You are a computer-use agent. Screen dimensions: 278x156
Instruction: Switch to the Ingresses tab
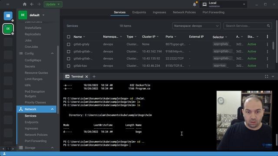point(159,12)
